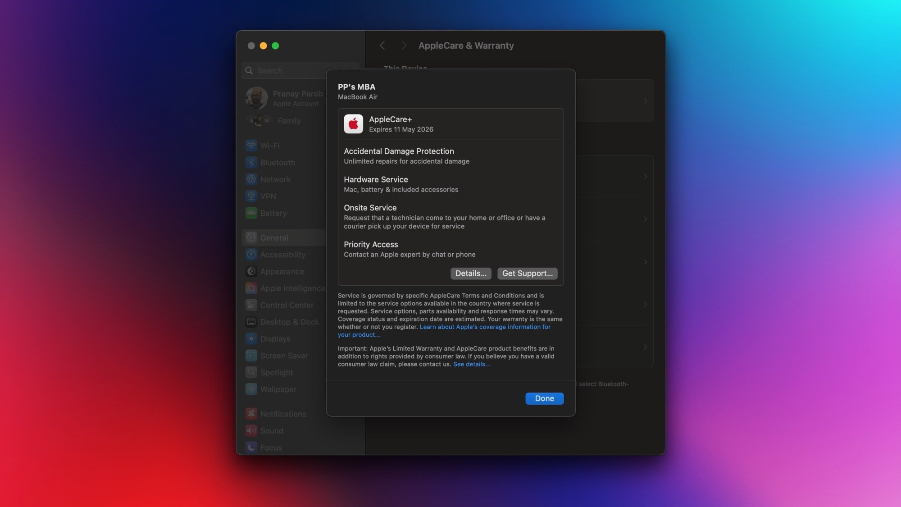
Task: Open the coverage information link
Action: tap(485, 327)
